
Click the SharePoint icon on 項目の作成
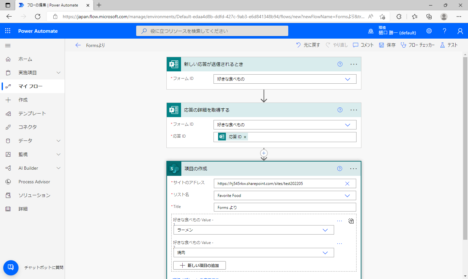tap(174, 169)
